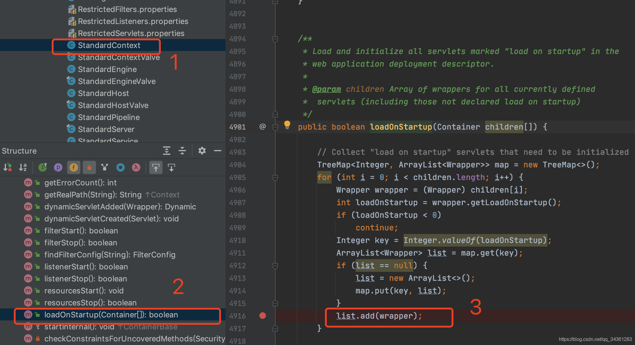
Task: Toggle the gray fork-shaped icon in Structure toolbar
Action: pyautogui.click(x=105, y=167)
